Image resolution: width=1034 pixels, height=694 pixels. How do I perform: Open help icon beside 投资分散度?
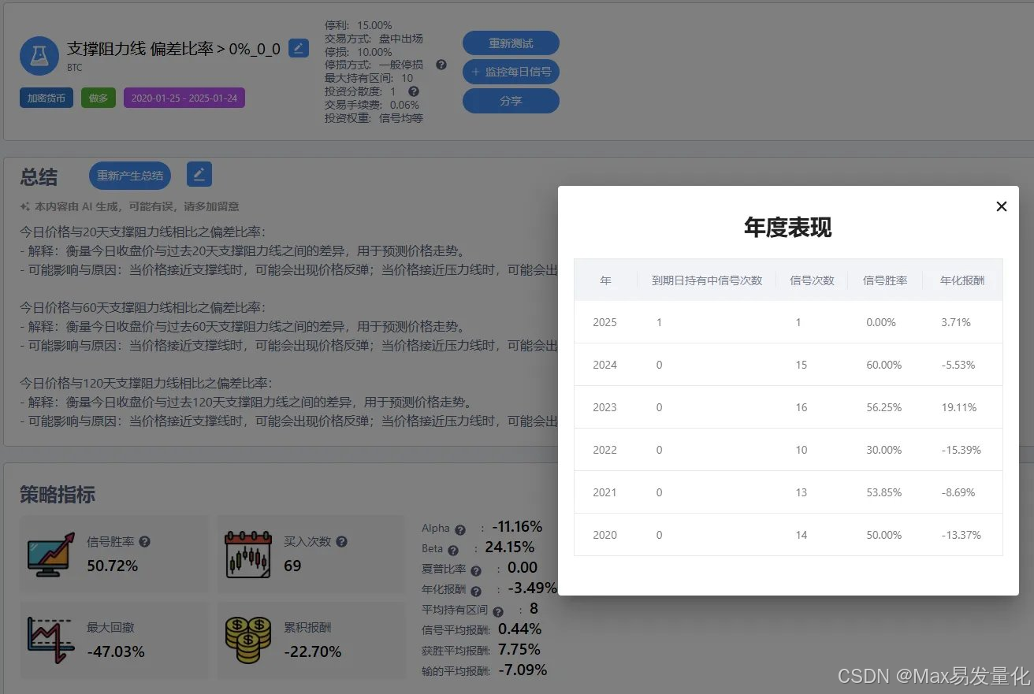click(414, 91)
